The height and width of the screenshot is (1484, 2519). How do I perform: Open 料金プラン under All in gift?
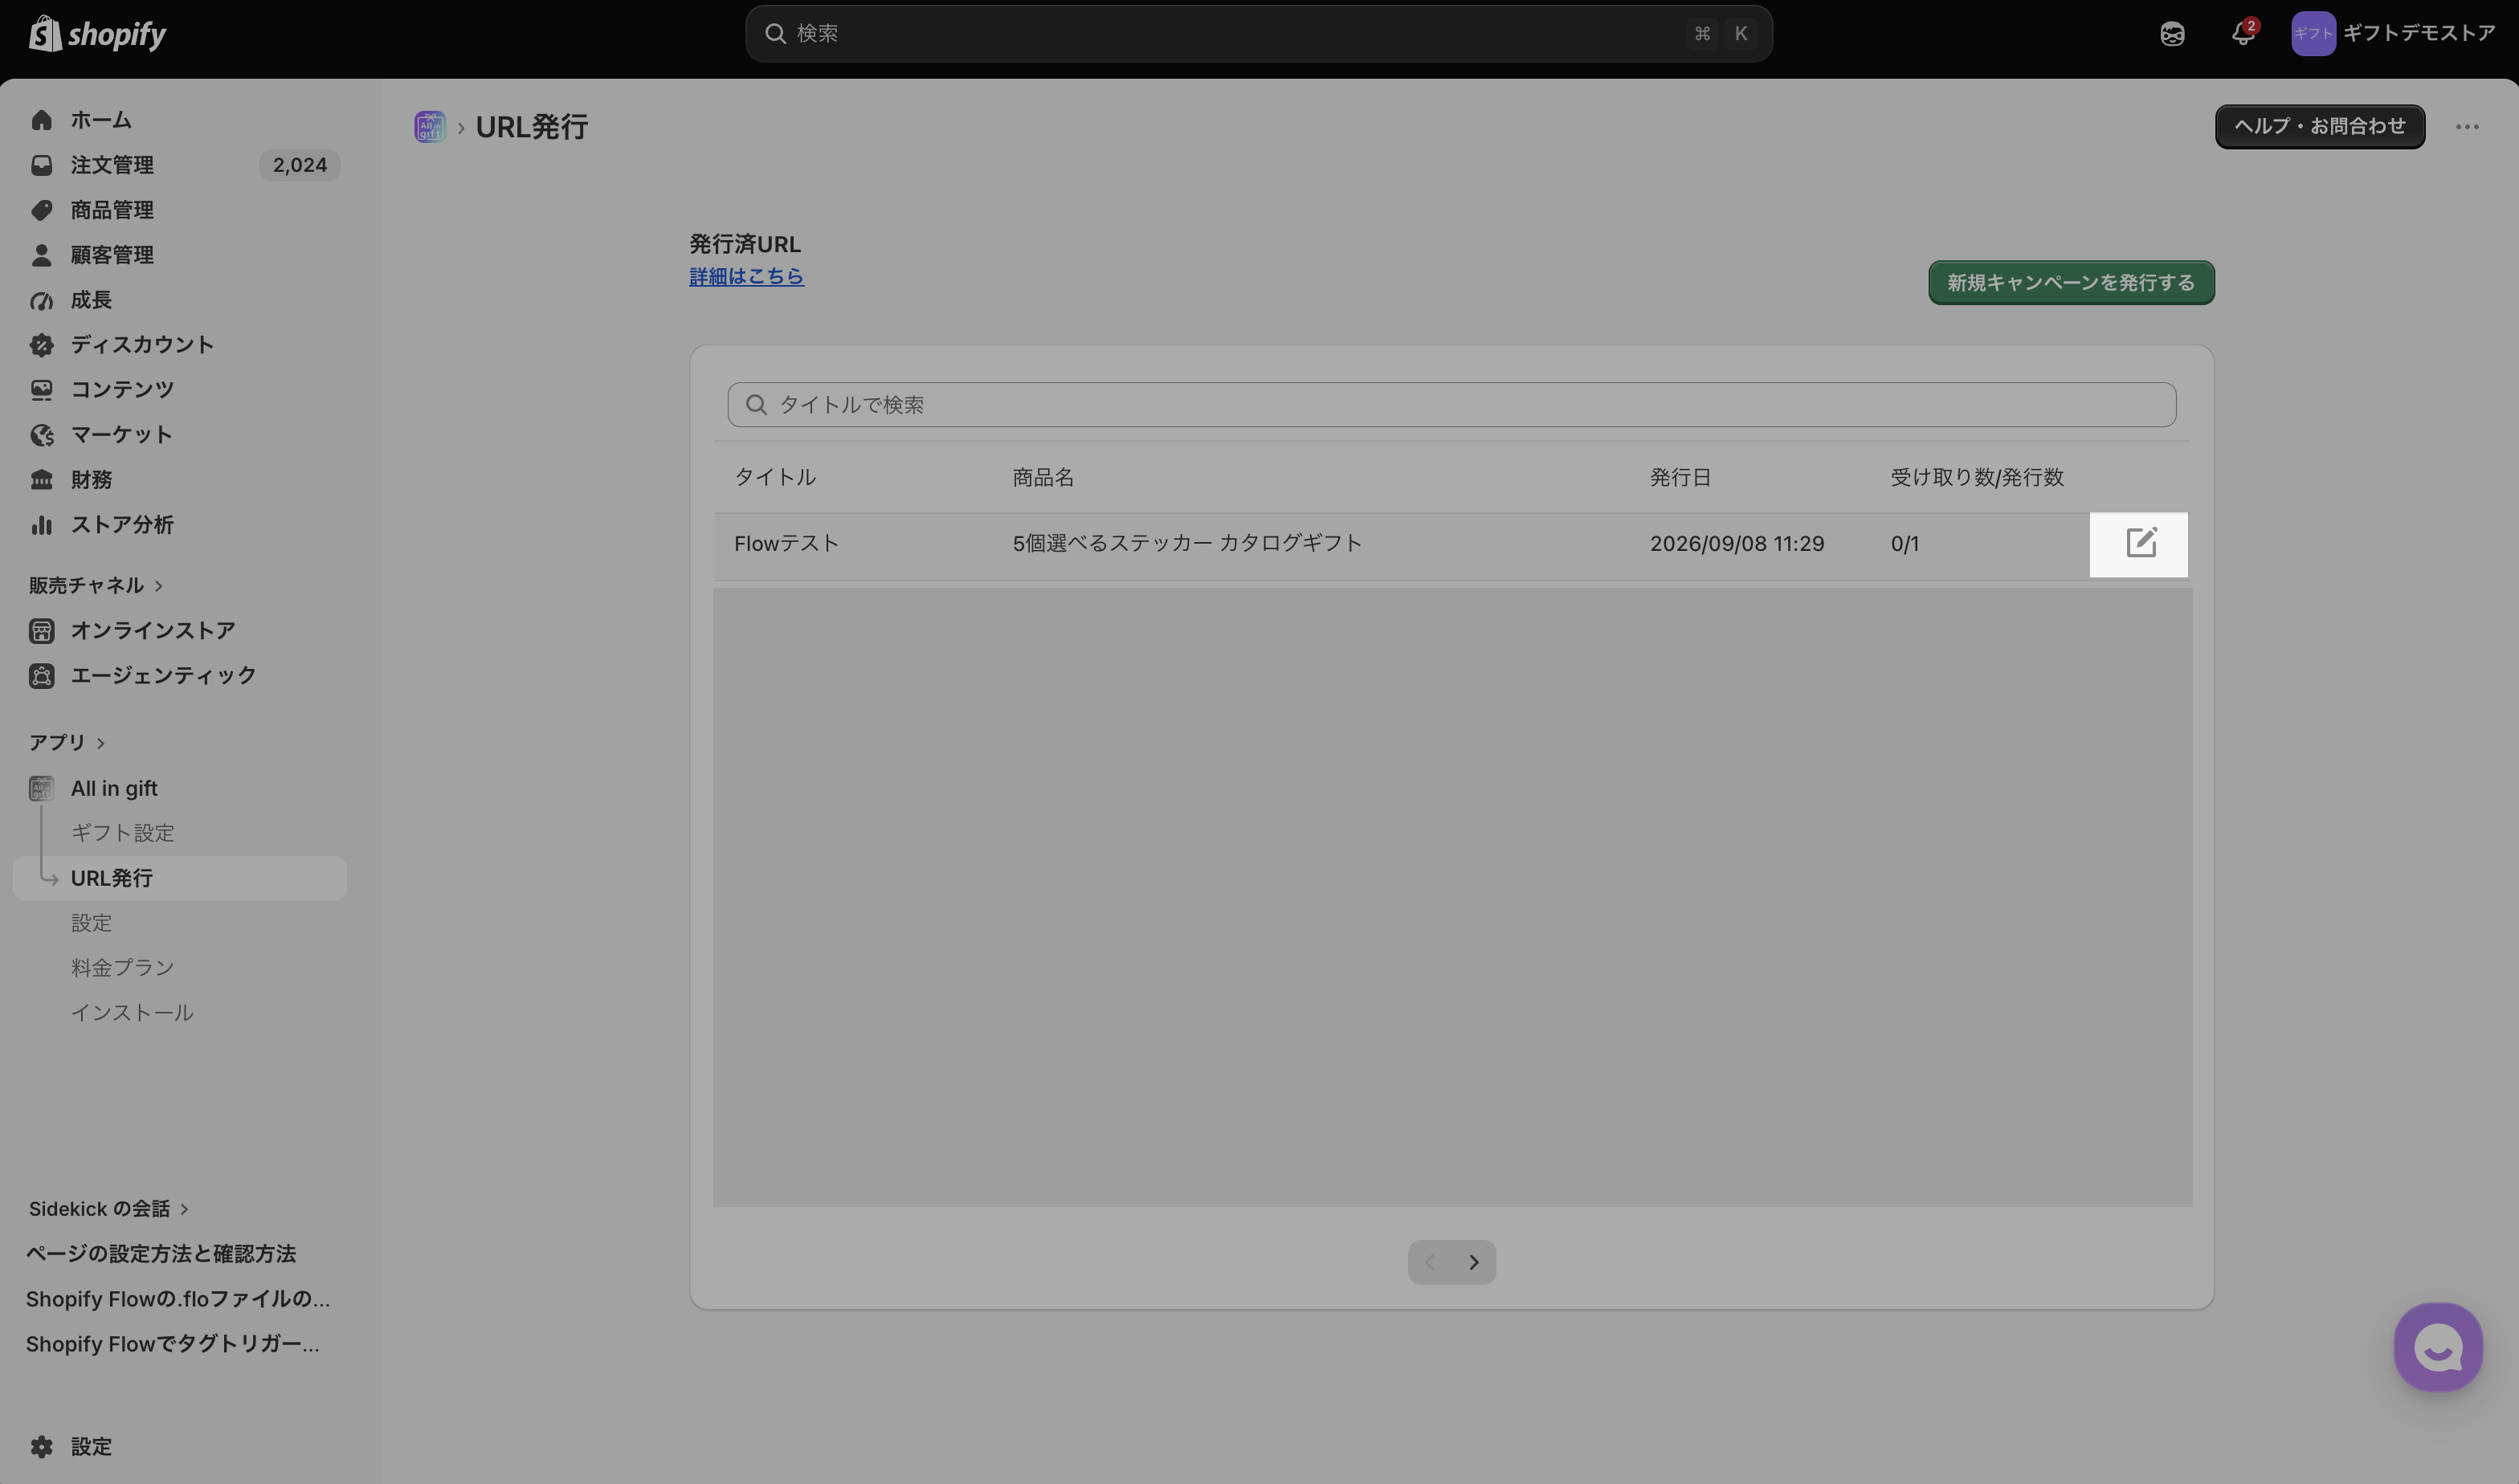pos(123,967)
